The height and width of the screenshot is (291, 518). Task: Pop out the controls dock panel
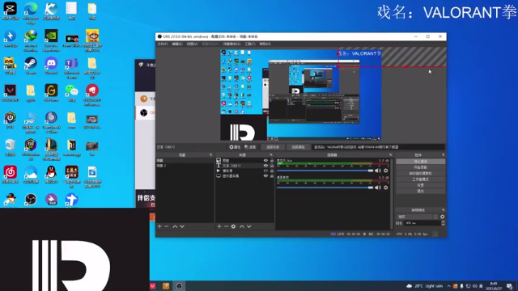coord(443,154)
